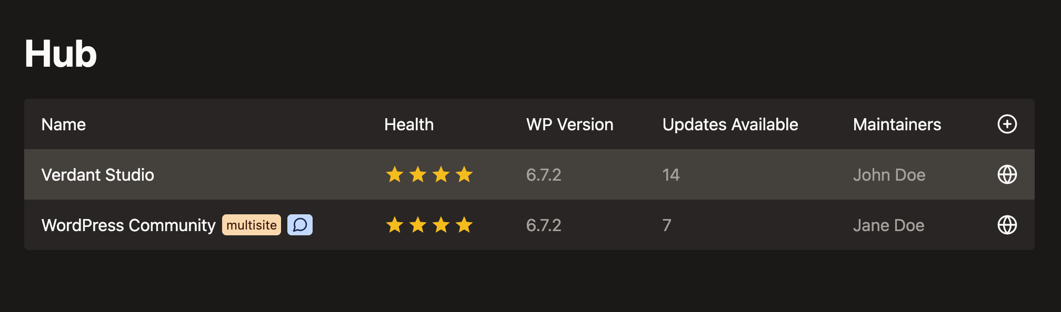Sort by WP Version column header
This screenshot has height=312, width=1061.
point(570,124)
